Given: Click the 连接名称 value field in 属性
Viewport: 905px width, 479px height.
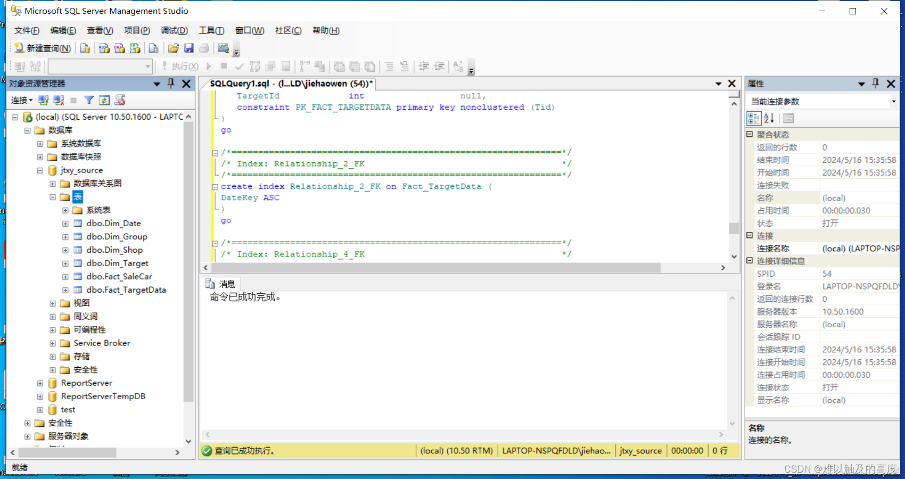Looking at the screenshot, I should tap(859, 249).
